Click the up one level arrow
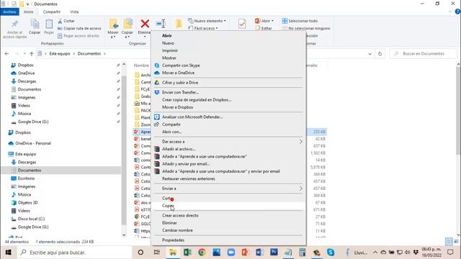The width and height of the screenshot is (461, 259). pos(32,54)
